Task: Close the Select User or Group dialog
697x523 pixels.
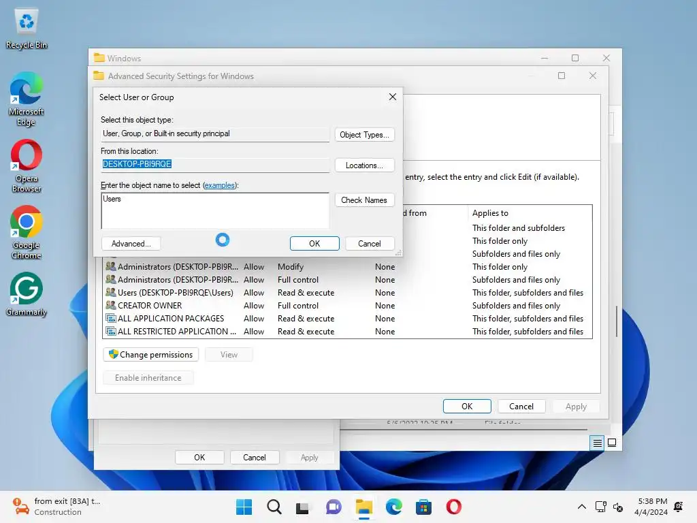Action: pos(393,97)
